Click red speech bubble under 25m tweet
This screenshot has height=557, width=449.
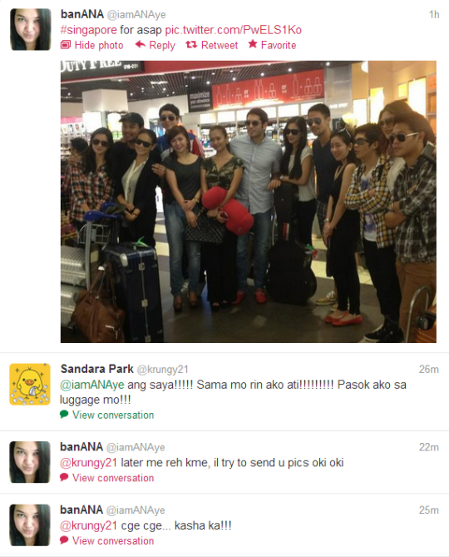64,540
